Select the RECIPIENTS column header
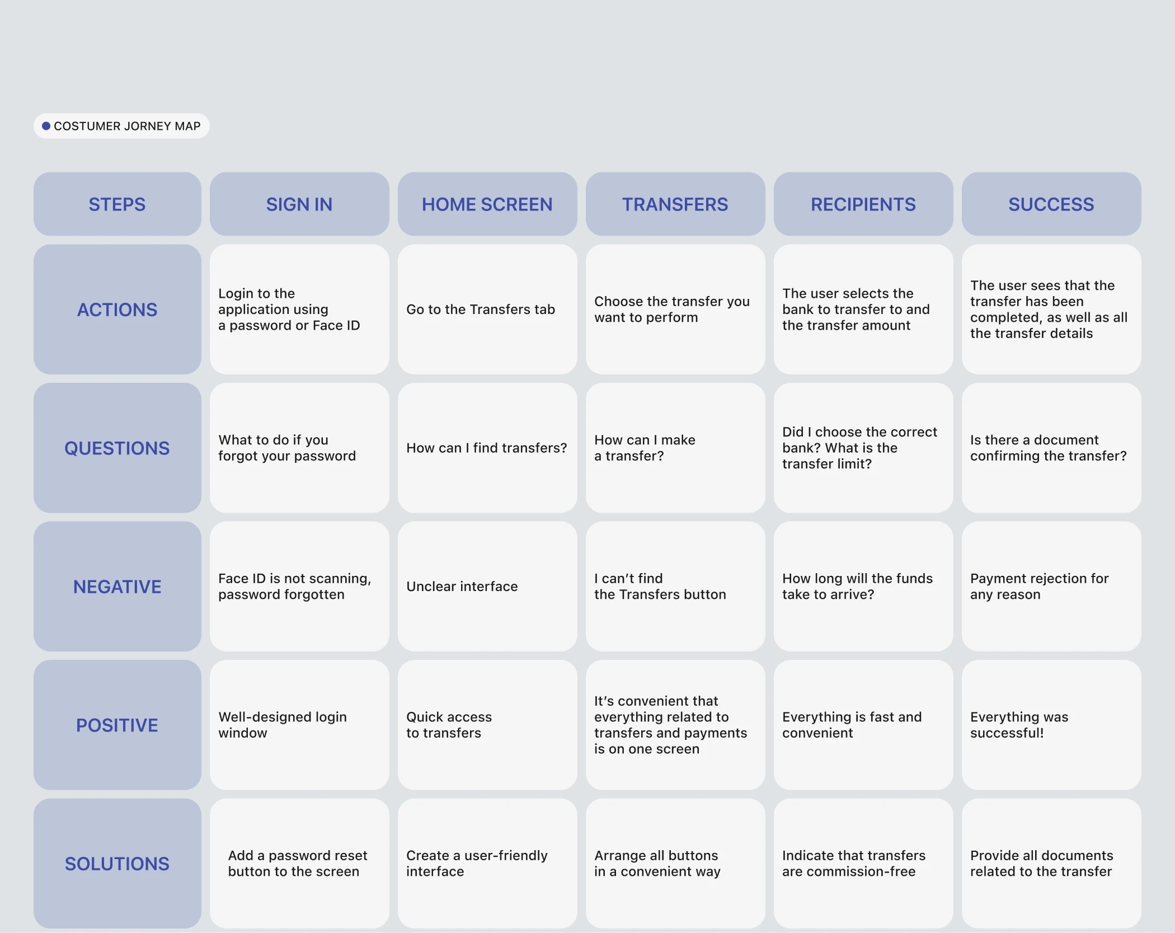 click(863, 204)
